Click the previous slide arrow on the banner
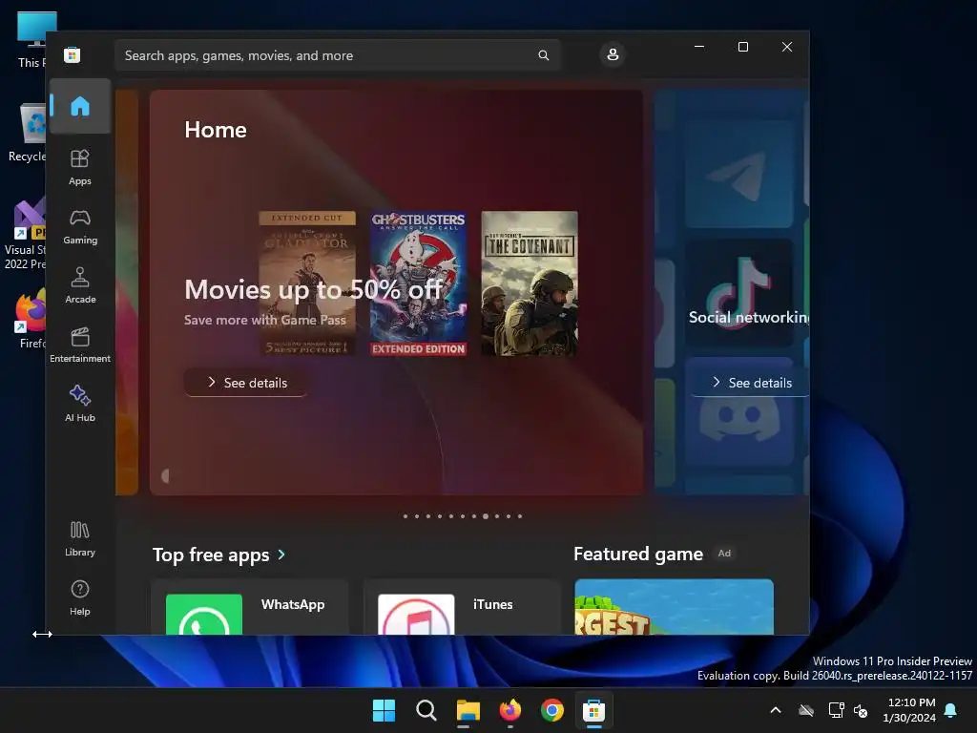 tap(165, 476)
